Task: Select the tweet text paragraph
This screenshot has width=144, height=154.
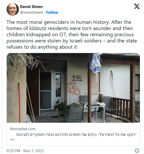Action: (x=72, y=34)
